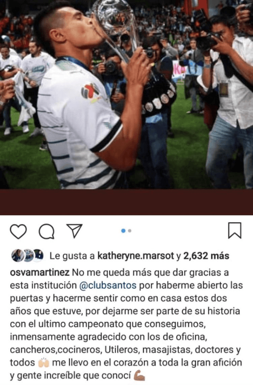Save the post with the bookmark icon
Image resolution: width=253 pixels, height=385 pixels.
click(234, 230)
